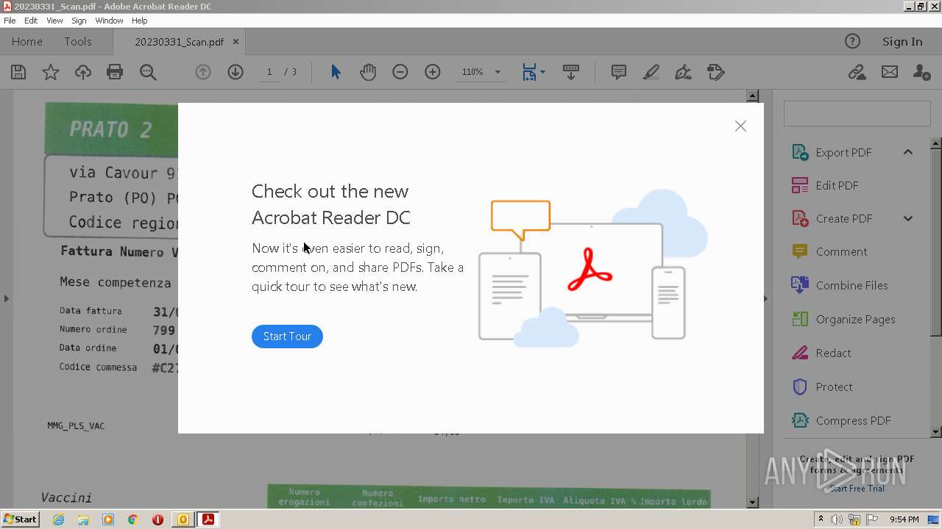
Task: Send file by email envelope icon
Action: (x=890, y=72)
